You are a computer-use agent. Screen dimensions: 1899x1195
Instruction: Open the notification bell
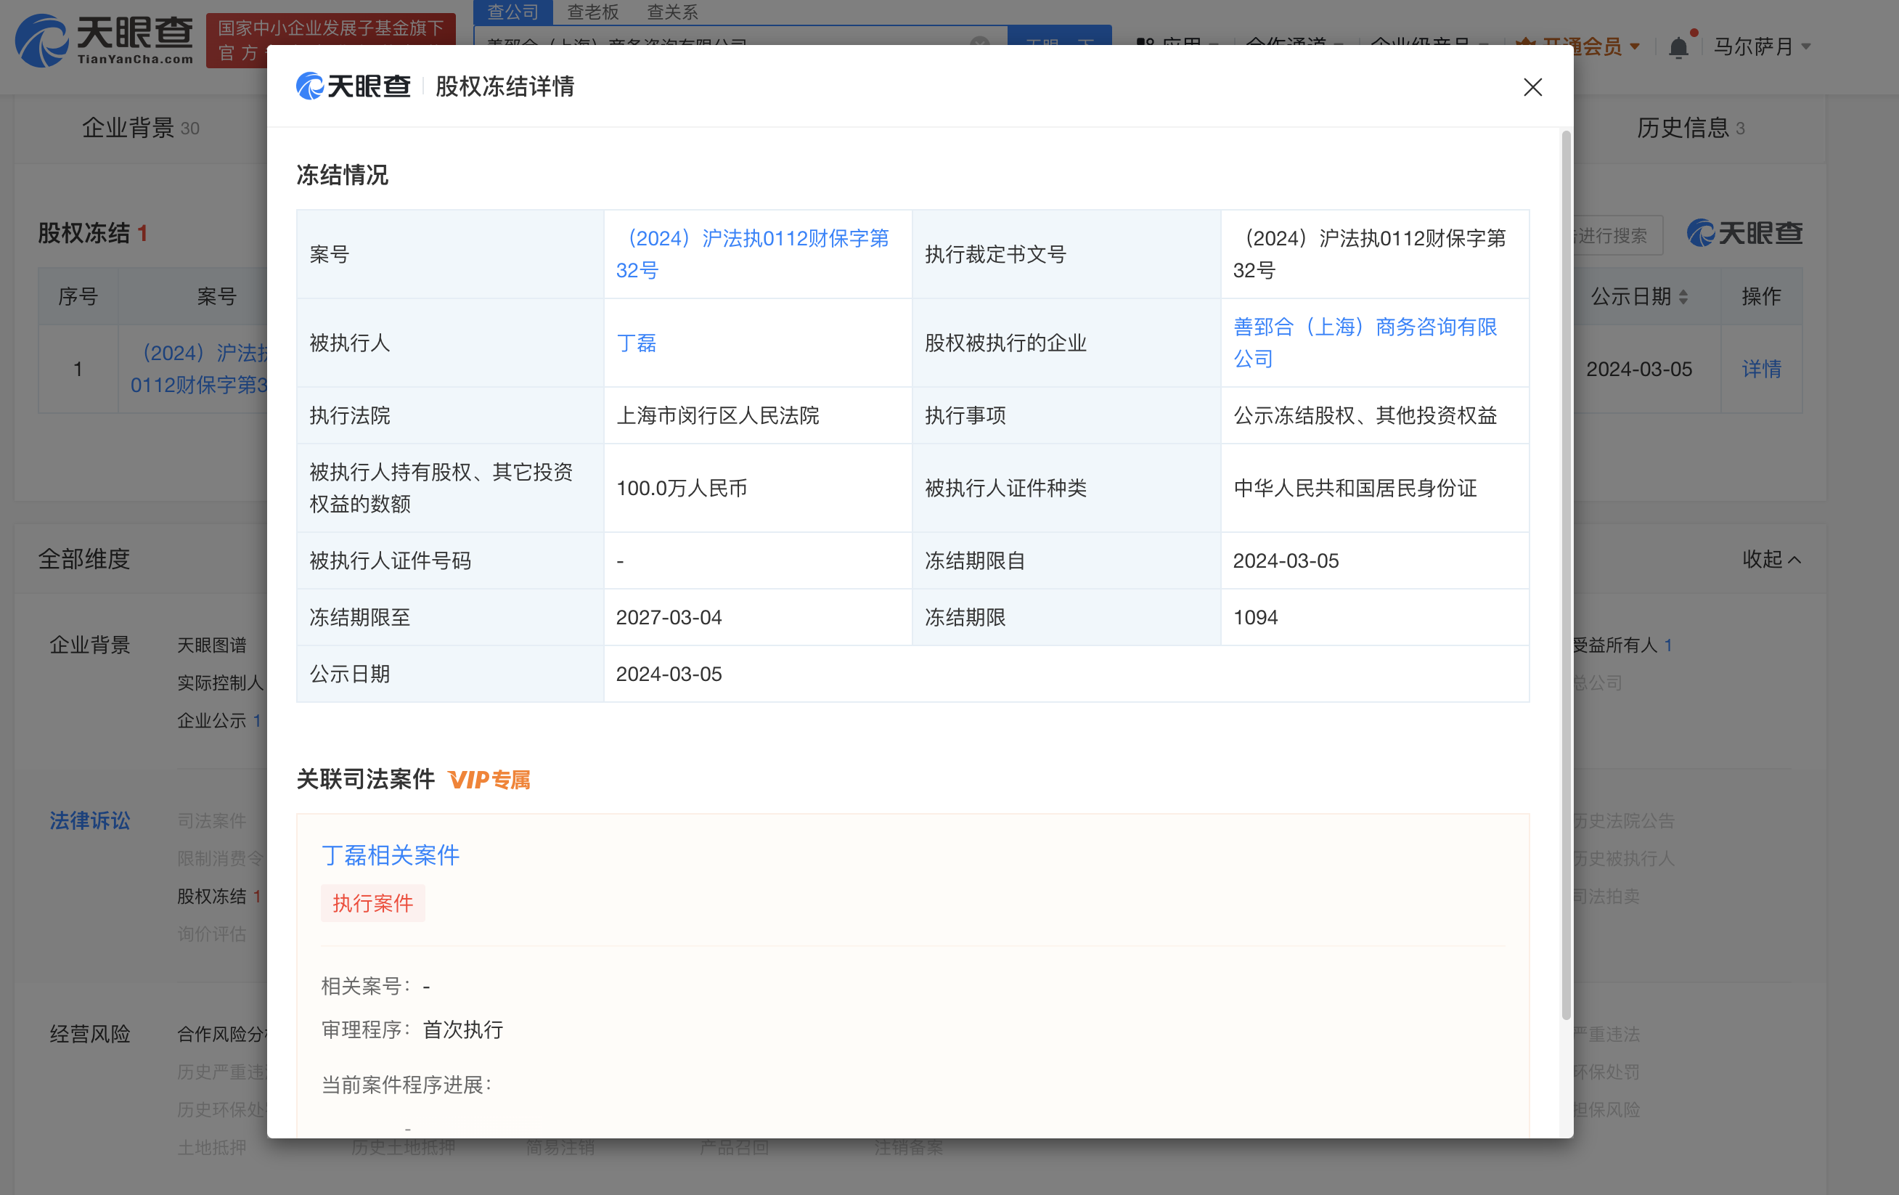(x=1678, y=47)
